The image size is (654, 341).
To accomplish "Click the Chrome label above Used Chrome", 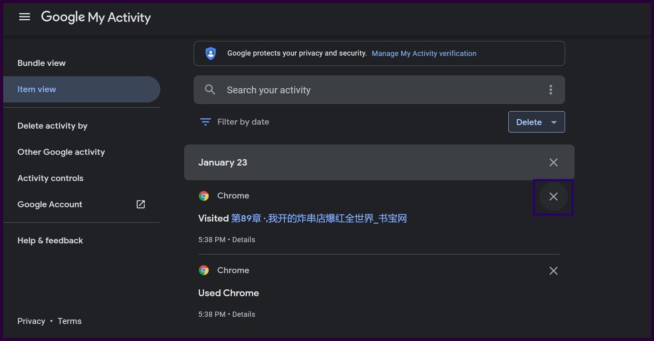I will click(x=233, y=271).
